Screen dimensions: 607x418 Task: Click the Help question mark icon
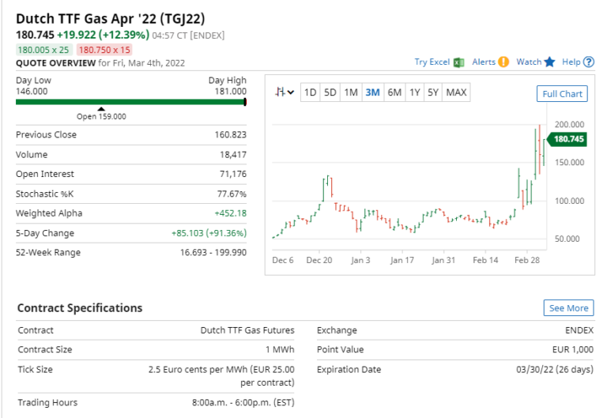(x=588, y=62)
